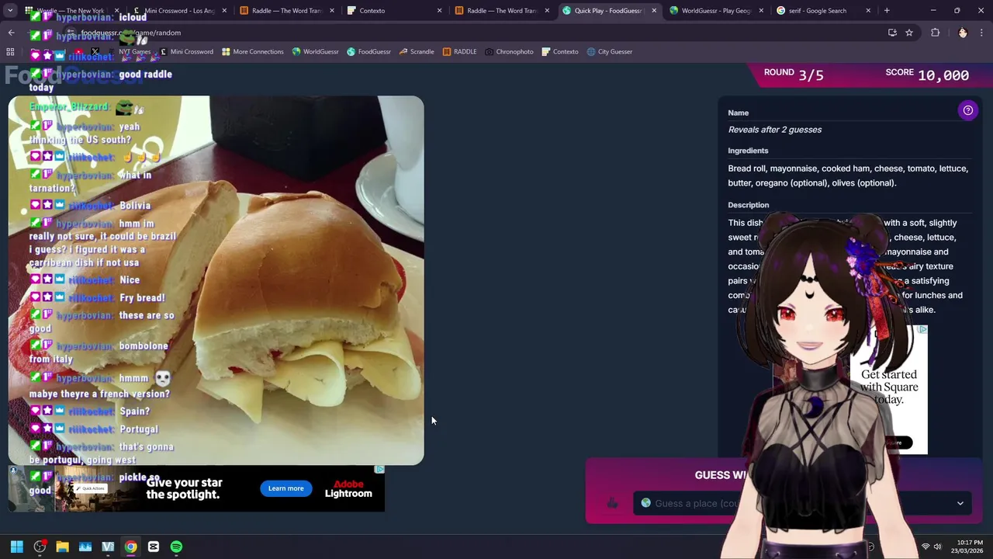Open the RADDLE bookmark

click(x=459, y=51)
